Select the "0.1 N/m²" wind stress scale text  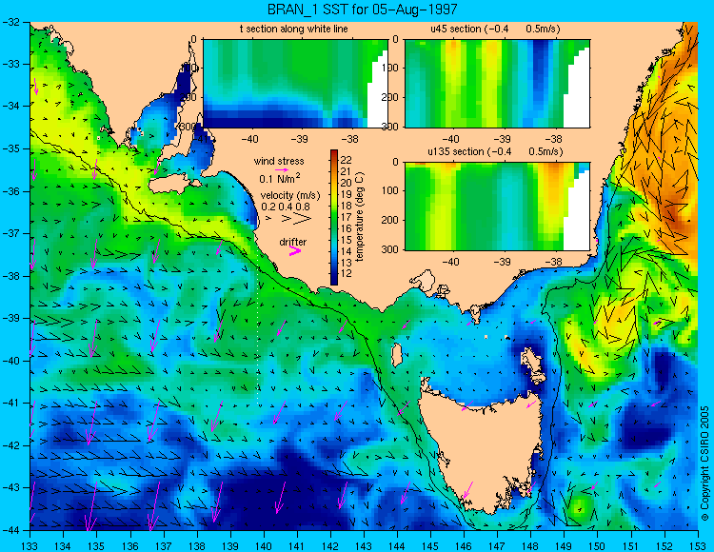click(280, 178)
